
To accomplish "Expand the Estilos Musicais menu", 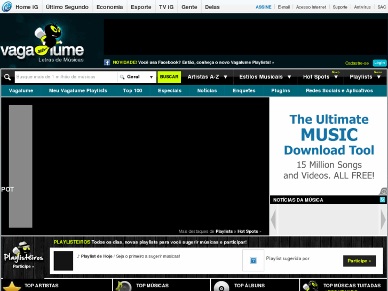I will pyautogui.click(x=265, y=77).
